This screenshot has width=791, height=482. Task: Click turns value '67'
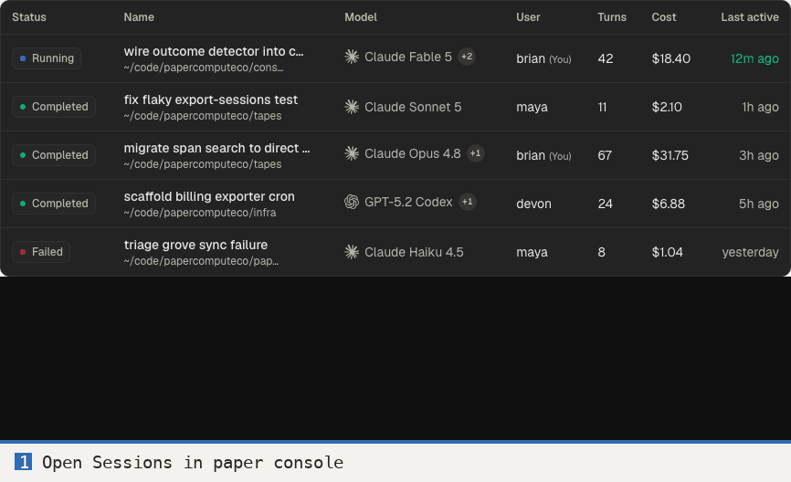pyautogui.click(x=605, y=155)
